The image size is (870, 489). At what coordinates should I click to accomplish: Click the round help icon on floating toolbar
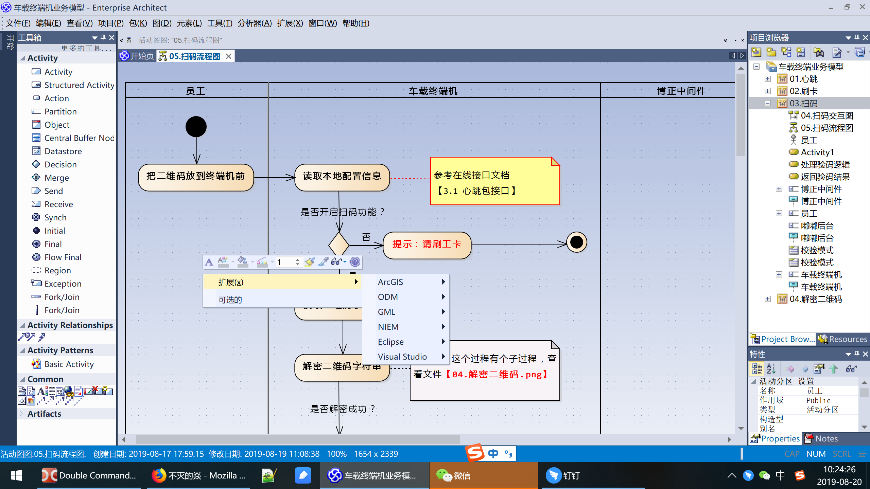(355, 262)
